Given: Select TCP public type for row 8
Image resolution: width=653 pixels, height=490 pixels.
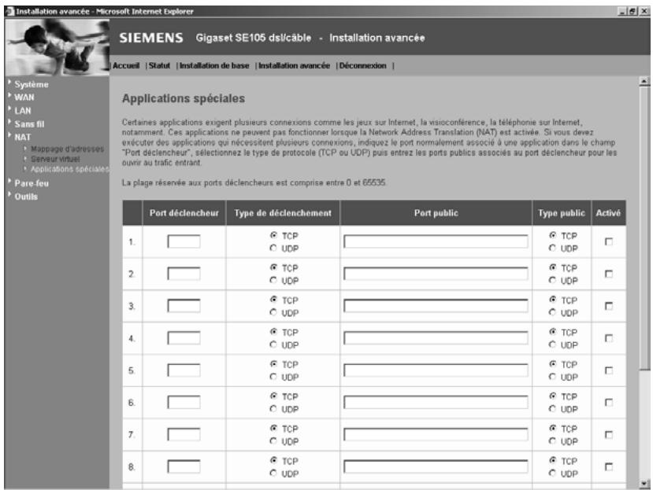Looking at the screenshot, I should click(x=552, y=460).
